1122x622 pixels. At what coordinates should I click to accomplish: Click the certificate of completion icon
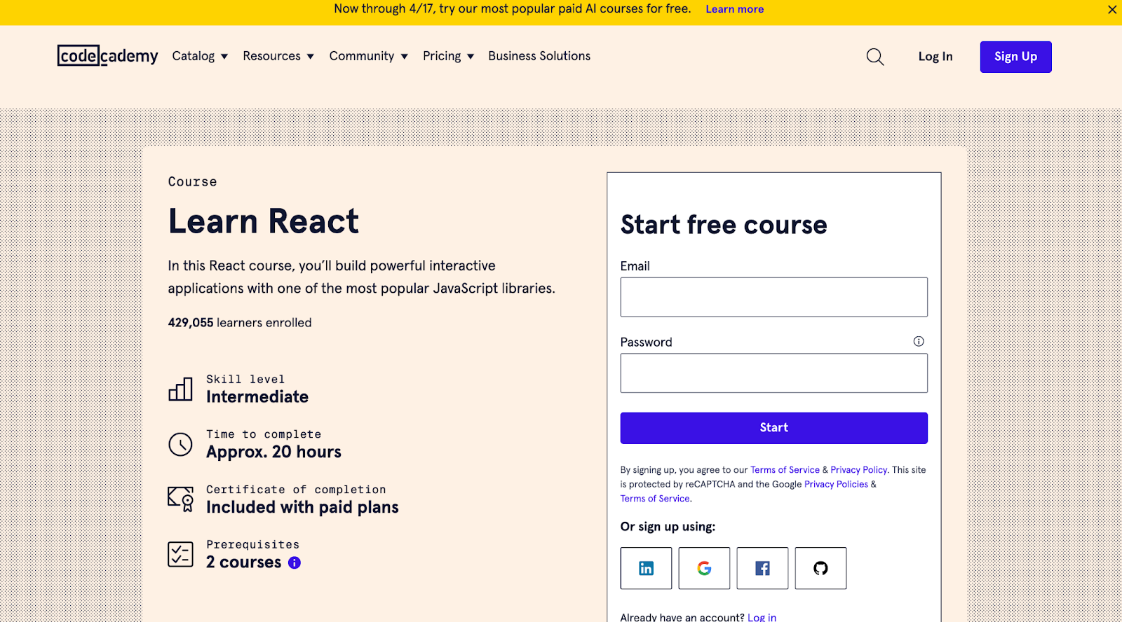(181, 499)
